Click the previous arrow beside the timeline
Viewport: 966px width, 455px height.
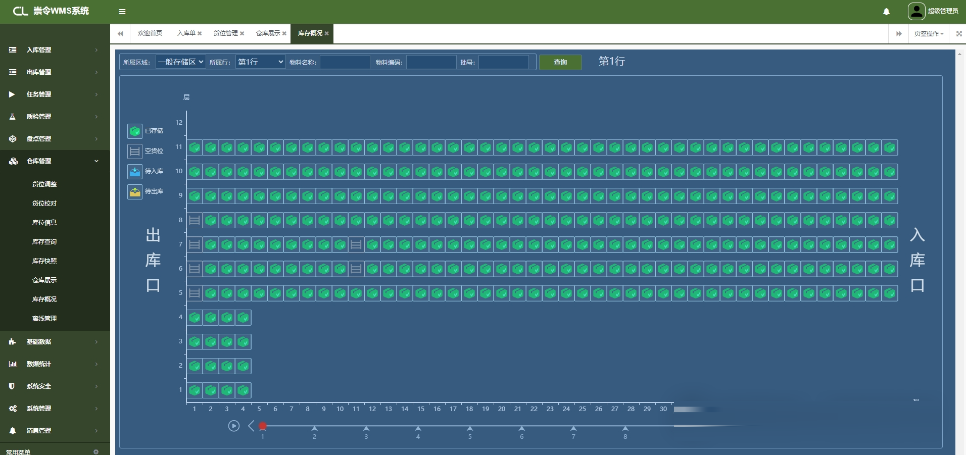click(x=251, y=426)
